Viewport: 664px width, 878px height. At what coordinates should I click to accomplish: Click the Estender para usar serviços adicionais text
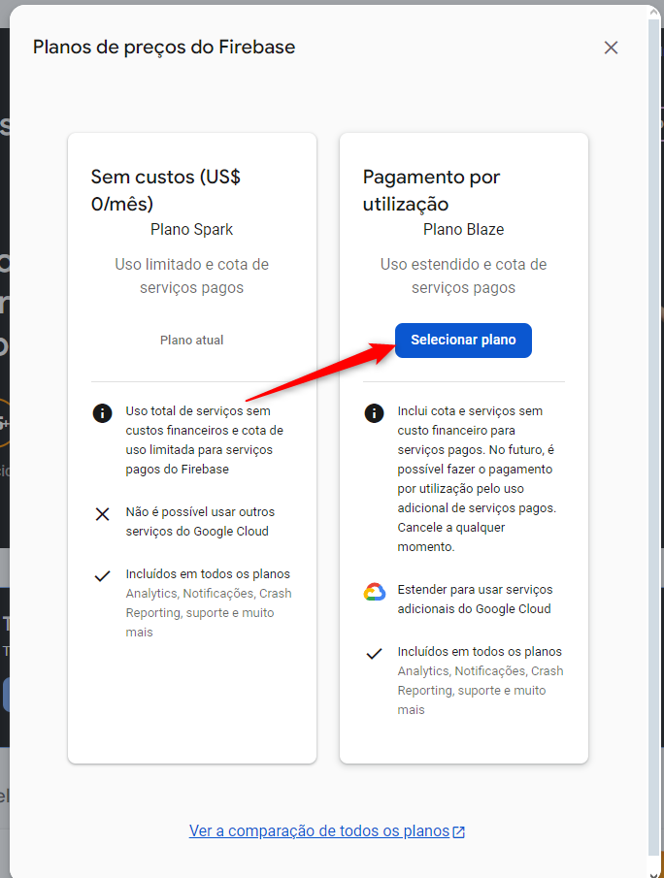475,600
